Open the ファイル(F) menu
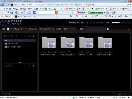132x99 pixels. [x=7, y=9]
